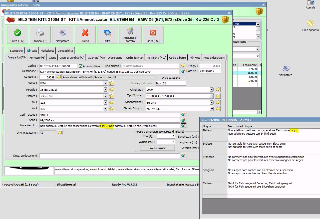The height and width of the screenshot is (219, 320).
Task: Click folder icon beside Modello dropdown
Action: click(112, 89)
